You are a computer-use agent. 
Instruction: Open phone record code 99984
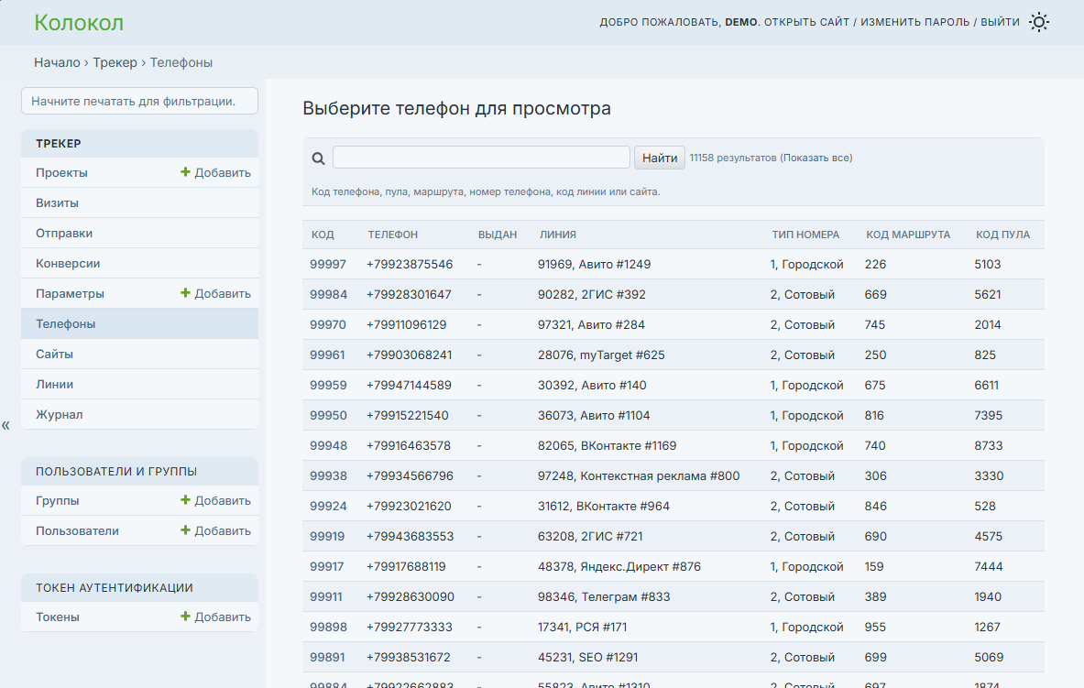pyautogui.click(x=328, y=295)
